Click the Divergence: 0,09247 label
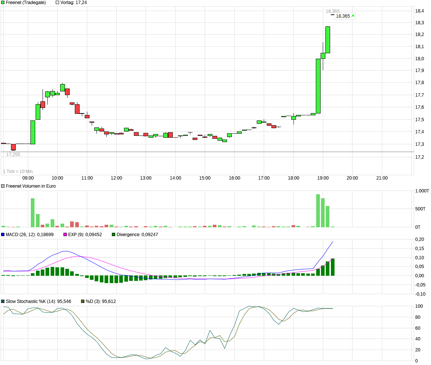 point(137,235)
